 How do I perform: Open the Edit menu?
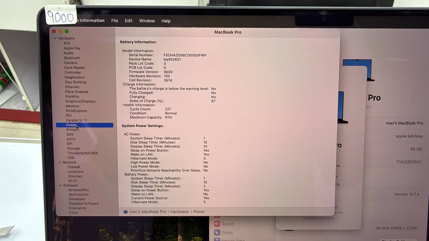128,21
